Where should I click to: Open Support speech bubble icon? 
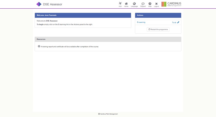pyautogui.click(x=143, y=4)
